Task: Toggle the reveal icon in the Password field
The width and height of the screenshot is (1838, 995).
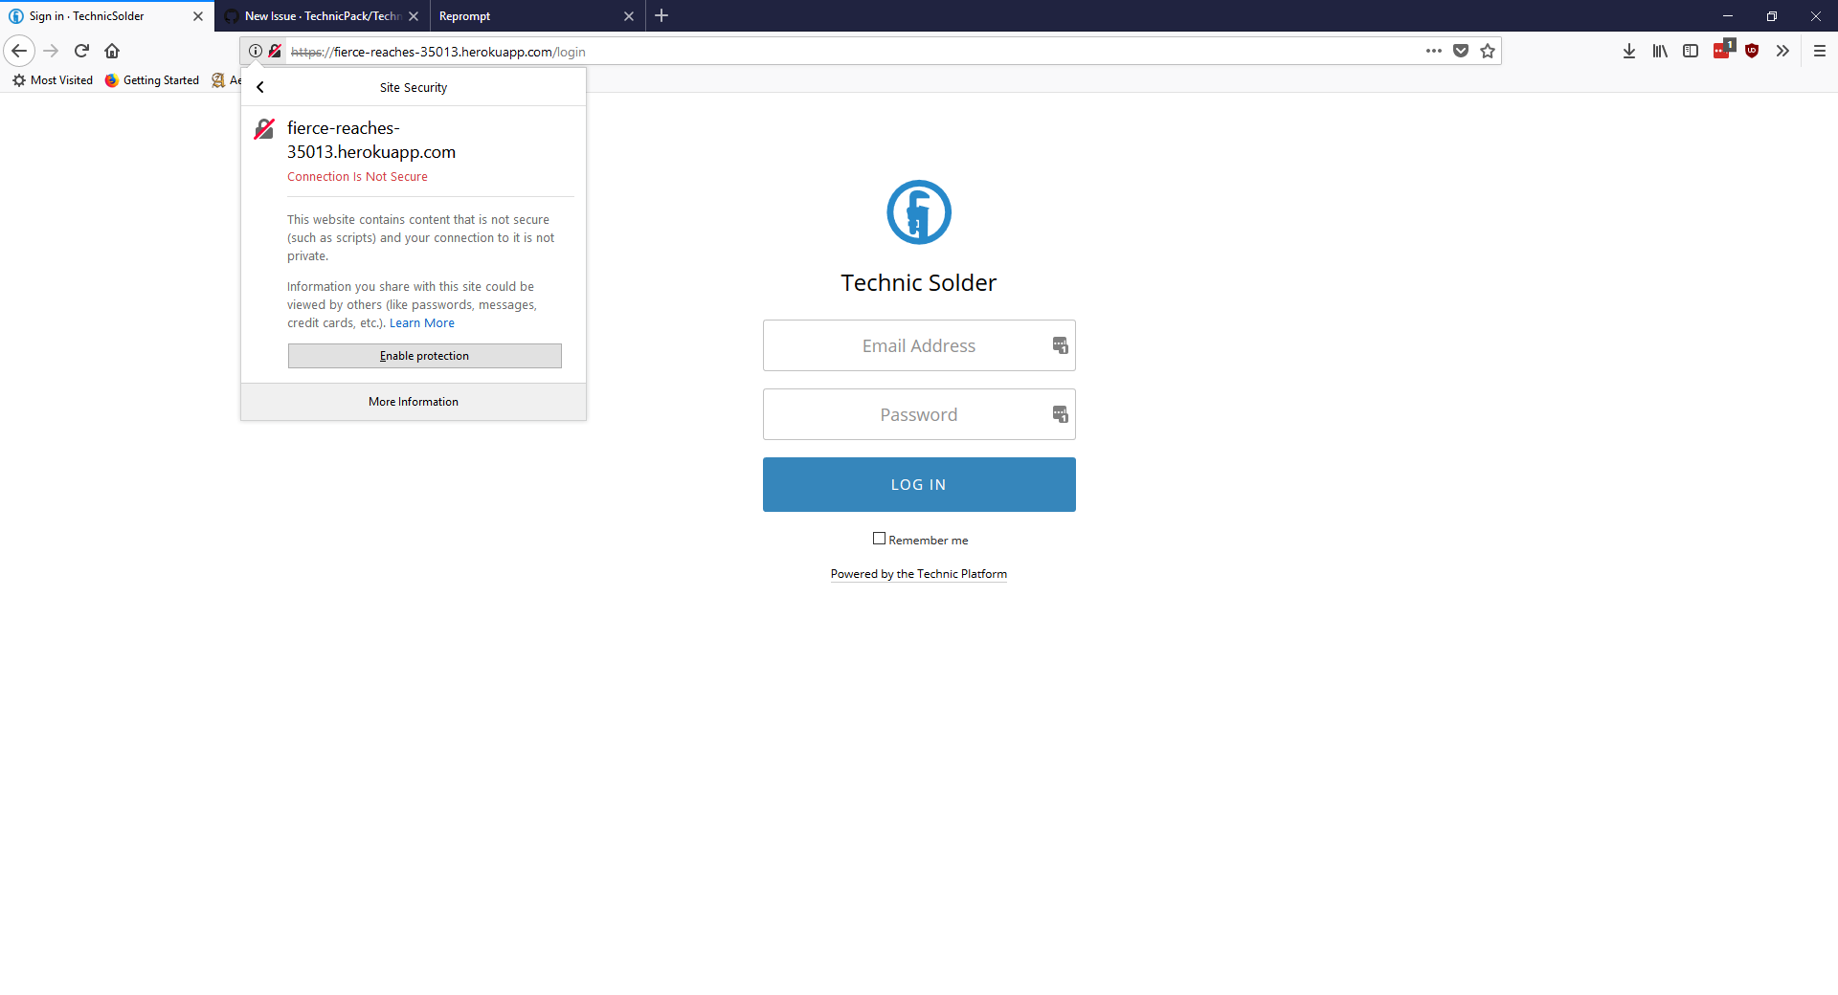Action: click(1060, 414)
